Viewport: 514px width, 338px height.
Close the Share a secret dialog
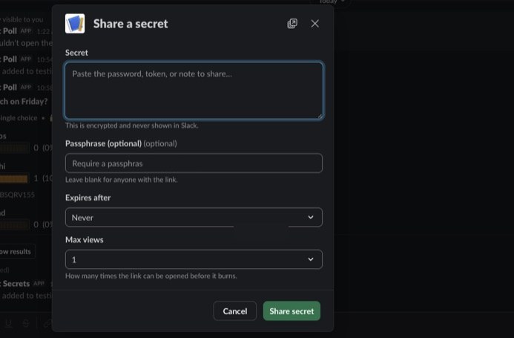[314, 24]
